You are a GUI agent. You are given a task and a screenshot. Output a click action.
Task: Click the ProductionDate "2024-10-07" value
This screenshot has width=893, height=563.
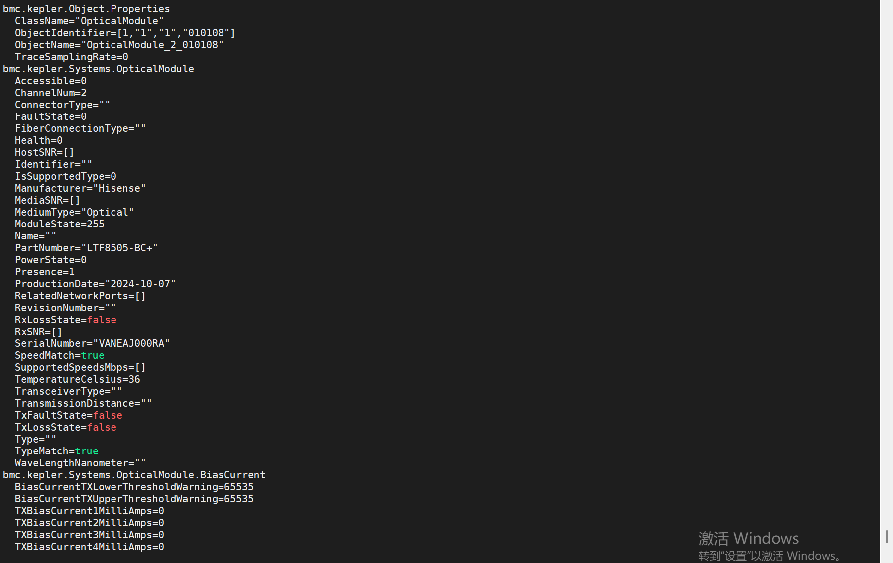pyautogui.click(x=140, y=284)
